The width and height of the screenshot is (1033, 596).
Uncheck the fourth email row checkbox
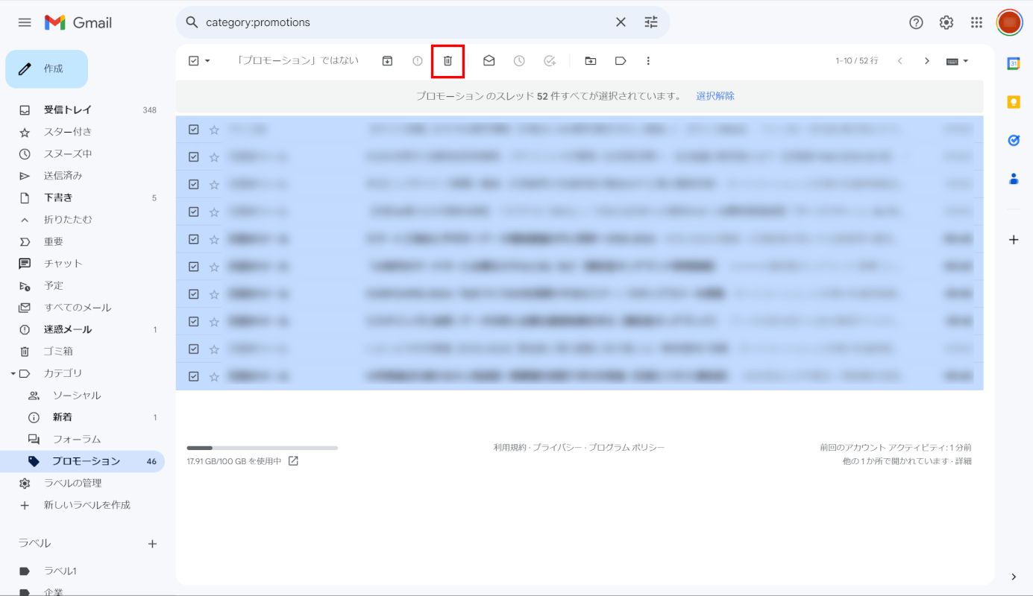pos(194,212)
